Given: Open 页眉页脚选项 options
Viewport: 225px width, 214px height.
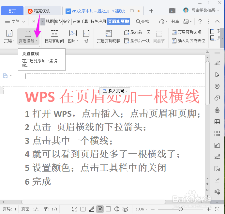Looking at the screenshot, I should [x=187, y=32].
